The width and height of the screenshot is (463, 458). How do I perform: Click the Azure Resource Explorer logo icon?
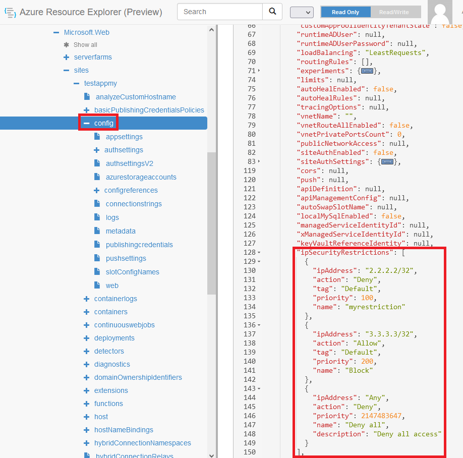(10, 13)
